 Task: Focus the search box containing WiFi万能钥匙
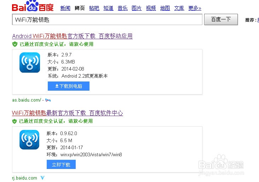(107, 19)
